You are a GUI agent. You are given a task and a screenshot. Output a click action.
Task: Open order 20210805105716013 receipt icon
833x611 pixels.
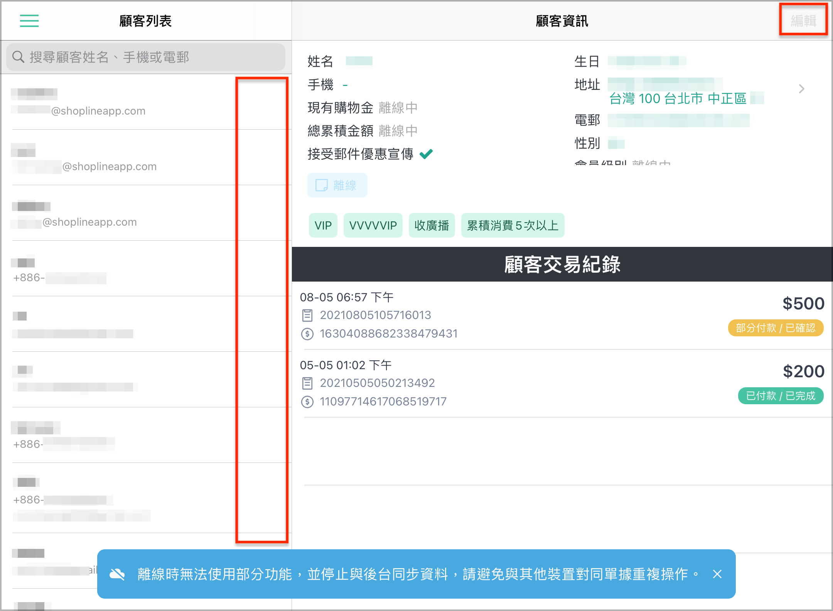(307, 316)
